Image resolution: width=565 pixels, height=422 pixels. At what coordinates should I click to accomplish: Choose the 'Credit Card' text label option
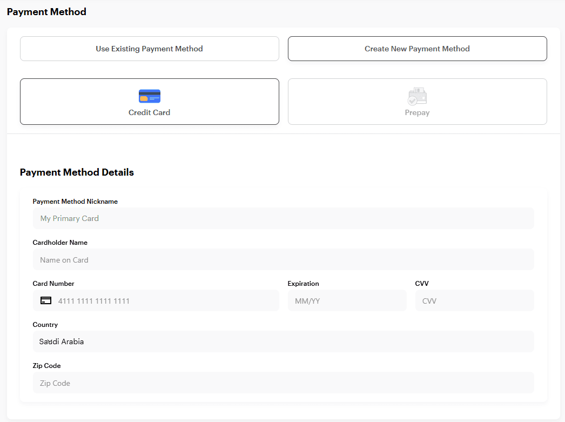coord(150,112)
